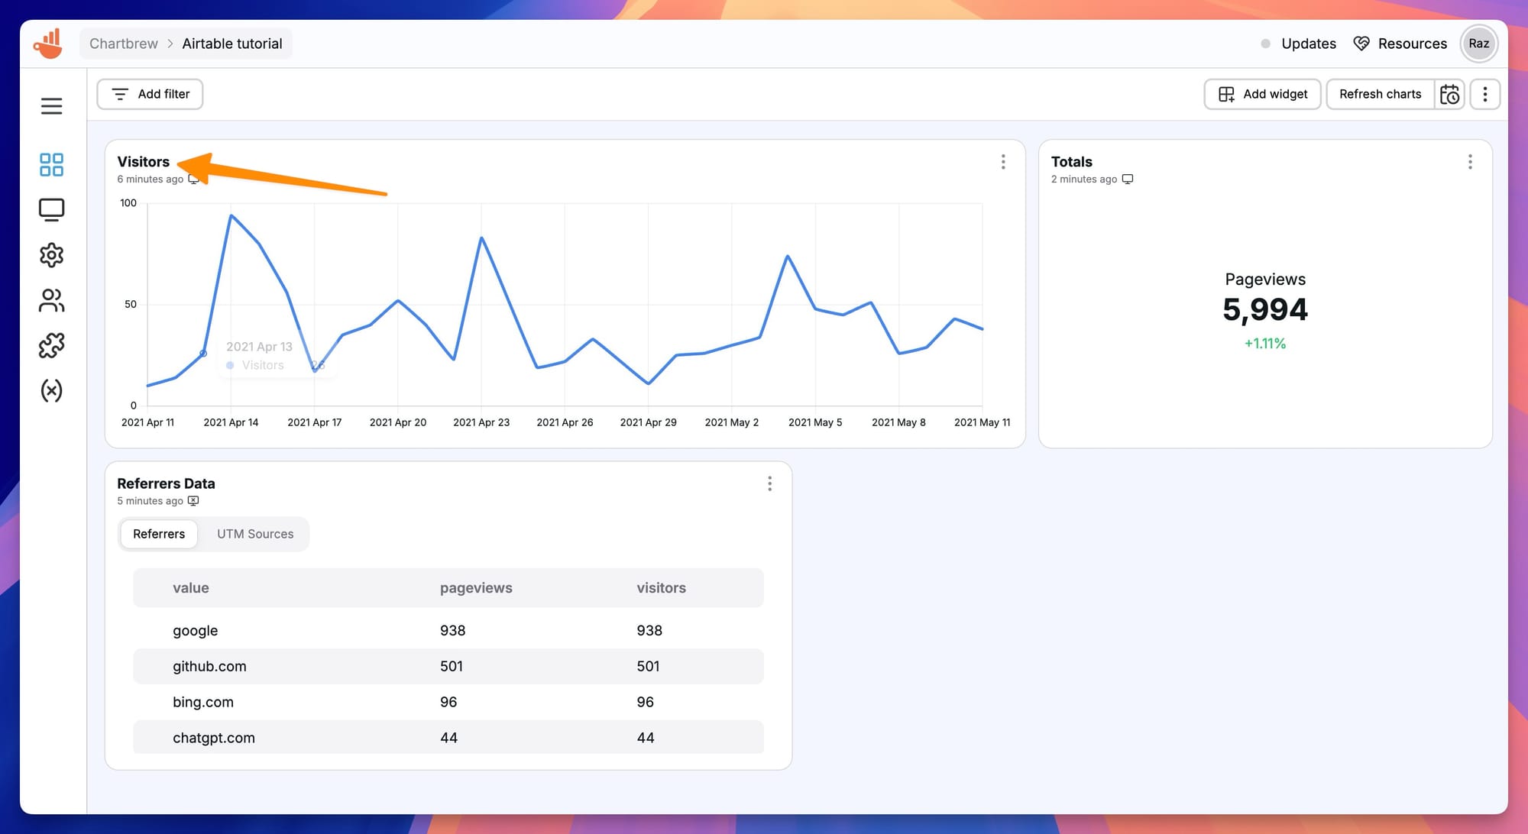Select the dashboard grid icon in sidebar
The height and width of the screenshot is (834, 1528).
pyautogui.click(x=50, y=163)
